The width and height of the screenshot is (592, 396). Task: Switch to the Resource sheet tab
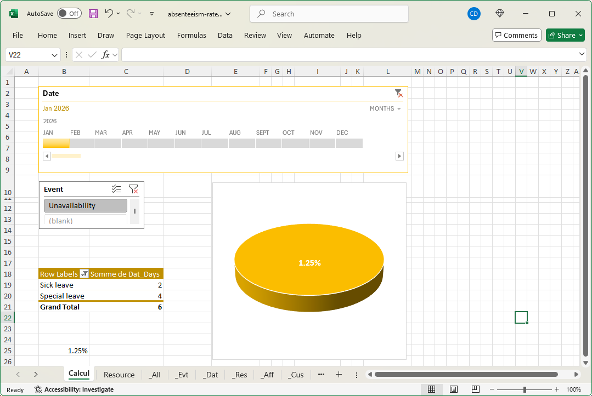pos(119,375)
